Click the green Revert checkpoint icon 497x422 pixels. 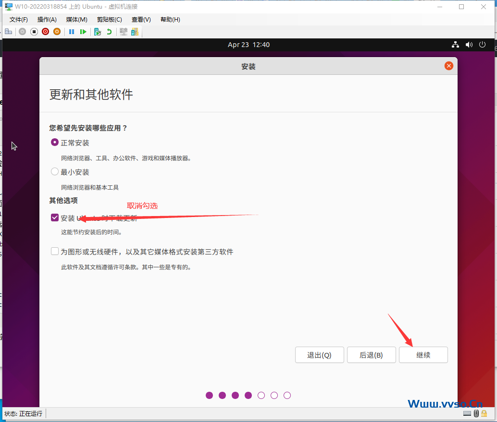109,32
